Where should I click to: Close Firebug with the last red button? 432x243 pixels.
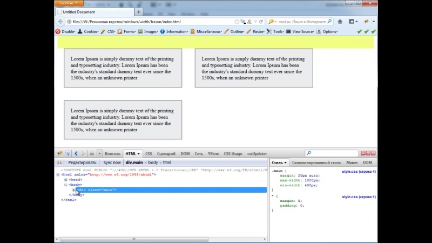(x=373, y=153)
